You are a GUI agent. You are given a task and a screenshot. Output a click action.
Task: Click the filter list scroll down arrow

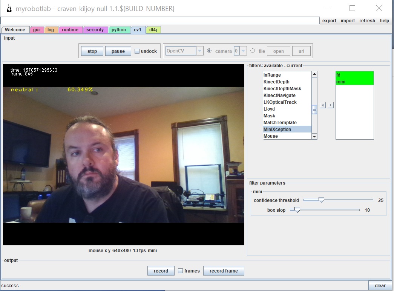coord(314,137)
